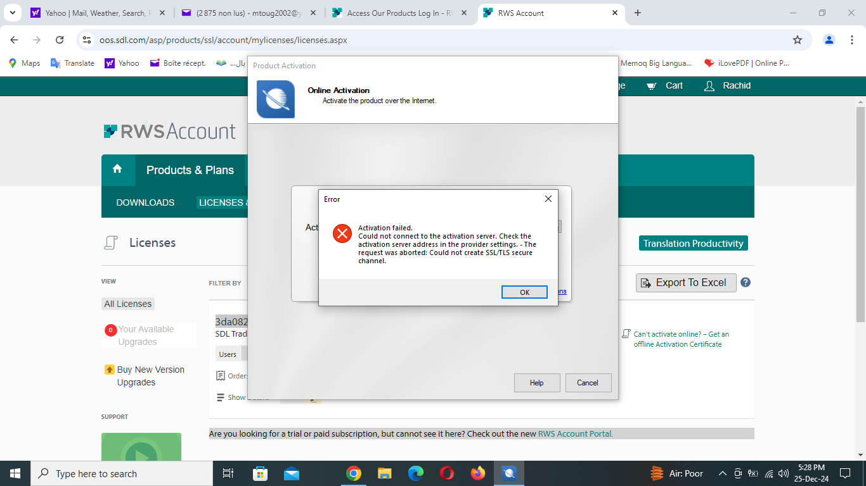Open Microsoft Store from taskbar
This screenshot has height=486, width=866.
tap(260, 473)
